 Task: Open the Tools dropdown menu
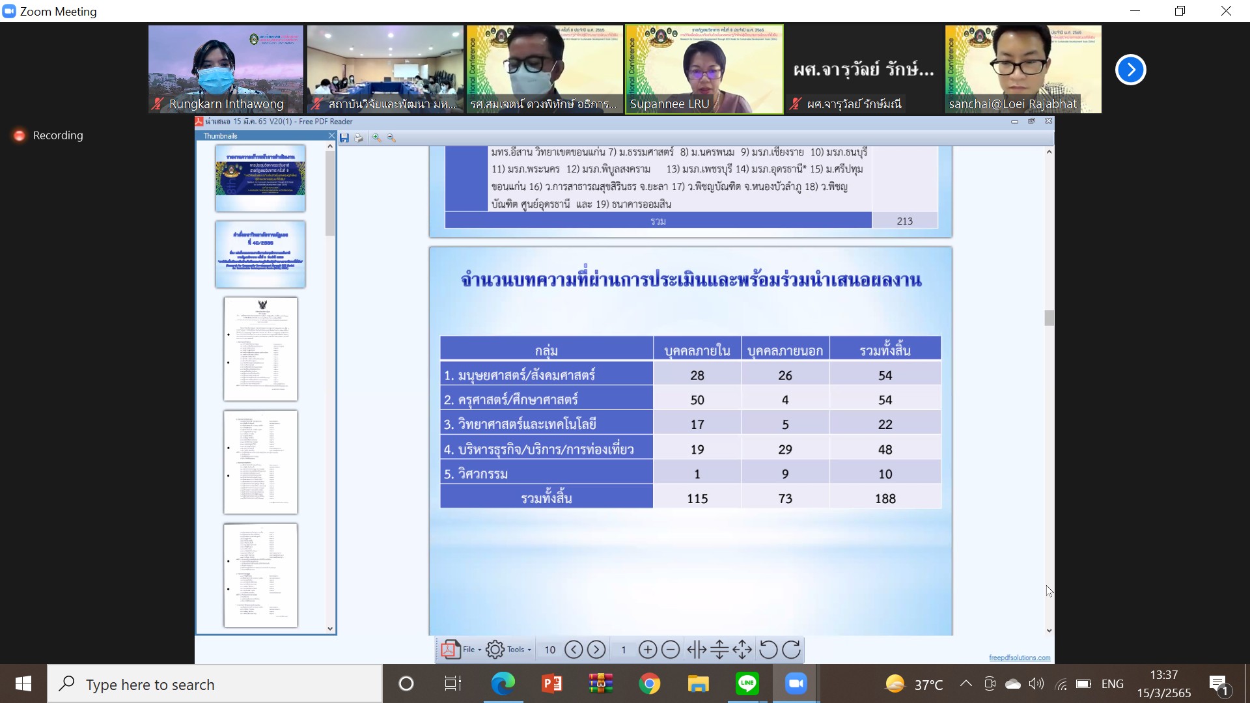[508, 650]
